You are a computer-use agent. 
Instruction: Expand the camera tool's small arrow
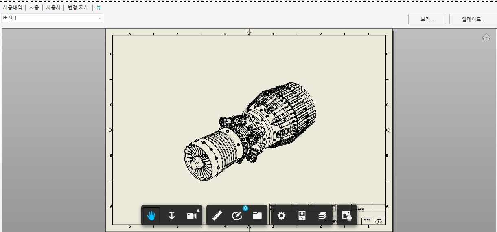pyautogui.click(x=198, y=210)
